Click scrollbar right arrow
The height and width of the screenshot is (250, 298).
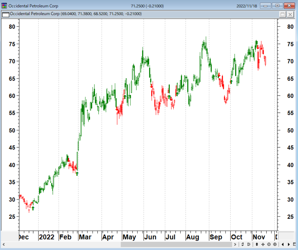235,244
